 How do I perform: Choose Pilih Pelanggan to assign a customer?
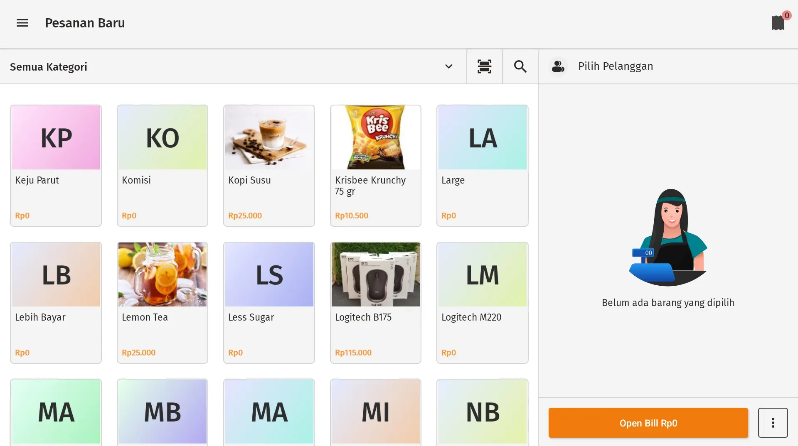pyautogui.click(x=615, y=66)
